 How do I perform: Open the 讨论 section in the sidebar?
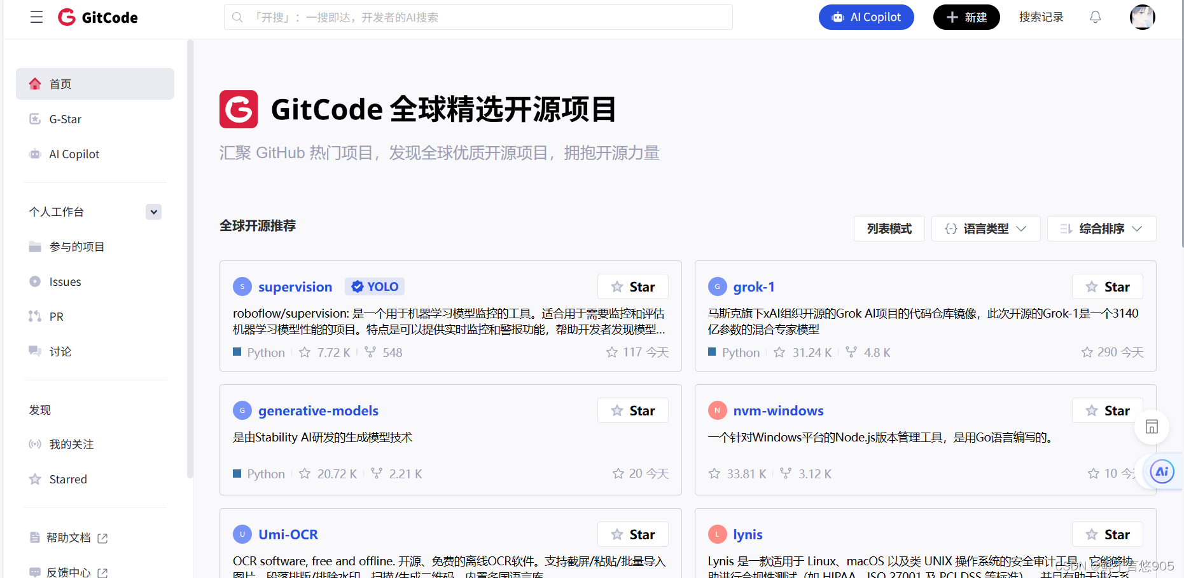(x=60, y=351)
